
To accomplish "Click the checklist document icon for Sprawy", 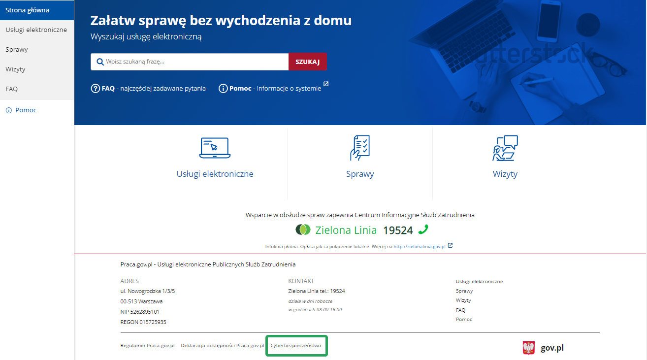I will [x=360, y=148].
